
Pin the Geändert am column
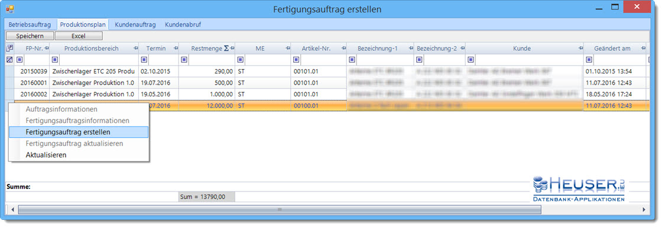click(x=643, y=48)
